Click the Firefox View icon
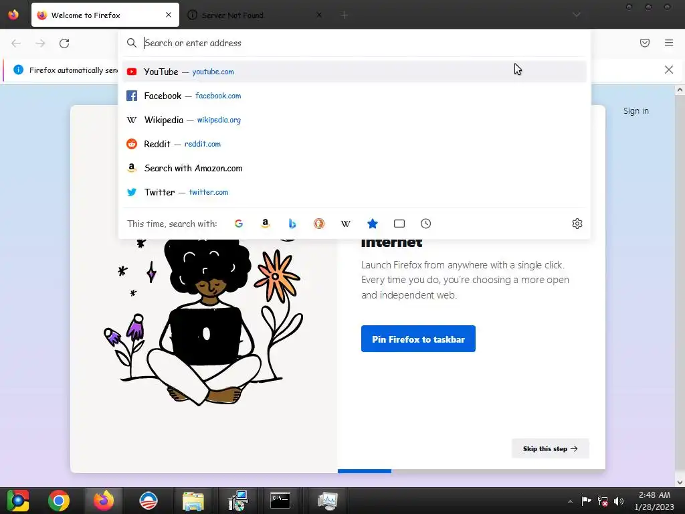Image resolution: width=685 pixels, height=514 pixels. 13,15
